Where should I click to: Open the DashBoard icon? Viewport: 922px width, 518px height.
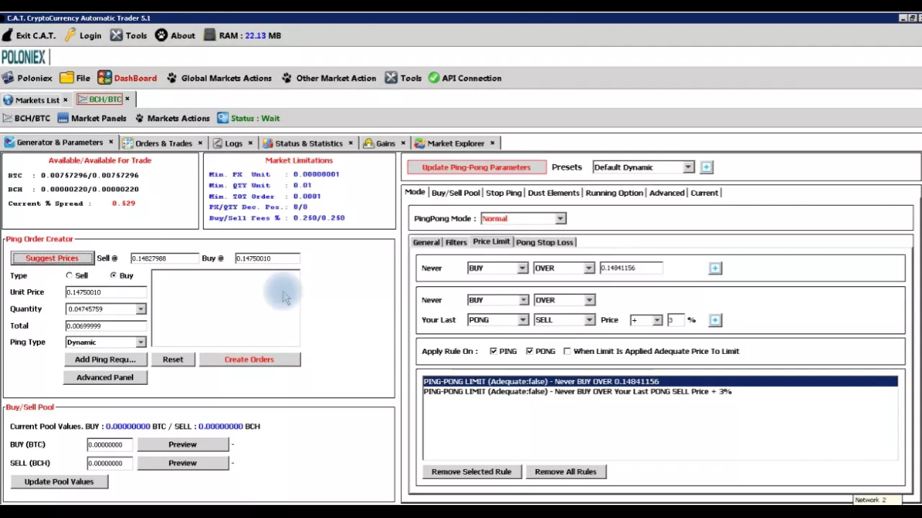(104, 78)
